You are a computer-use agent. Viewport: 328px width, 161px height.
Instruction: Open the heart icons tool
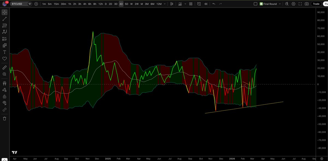pyautogui.click(x=5, y=59)
